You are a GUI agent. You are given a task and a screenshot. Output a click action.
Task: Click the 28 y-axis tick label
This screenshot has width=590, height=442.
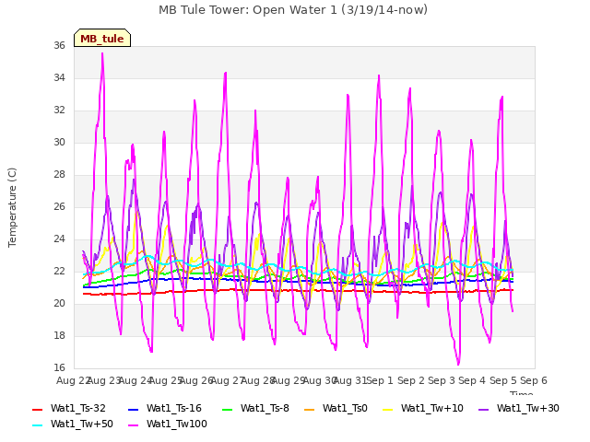click(59, 174)
